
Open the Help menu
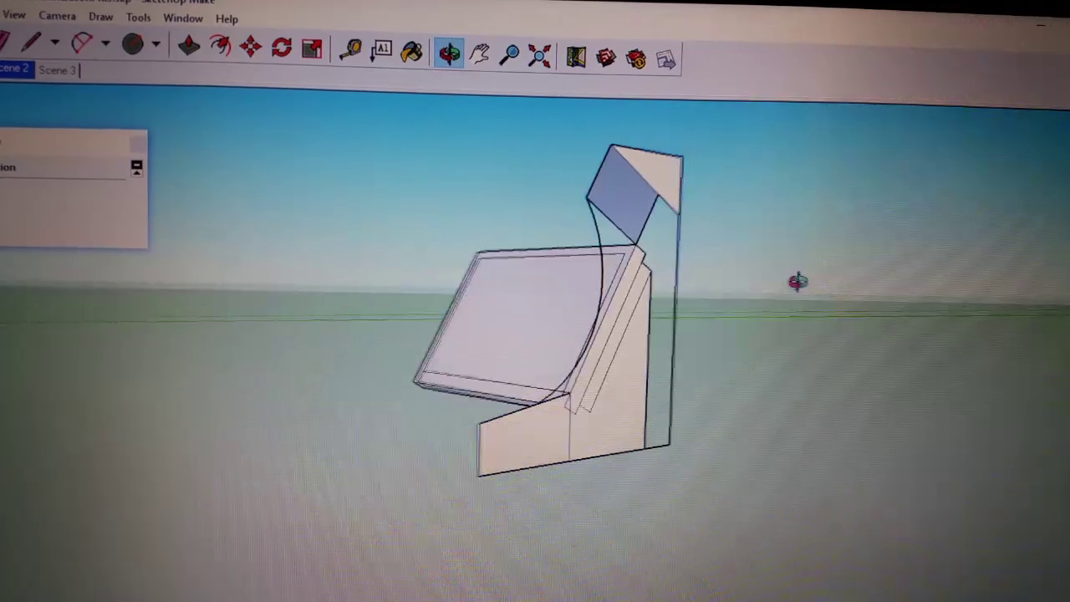pos(227,19)
